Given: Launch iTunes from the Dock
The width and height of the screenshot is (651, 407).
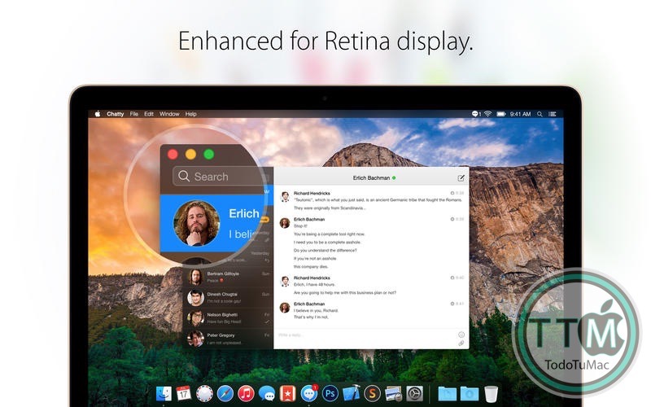Looking at the screenshot, I should coord(246,393).
